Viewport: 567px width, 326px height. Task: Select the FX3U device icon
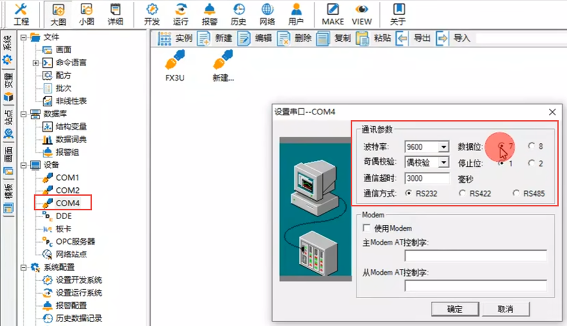coord(175,66)
